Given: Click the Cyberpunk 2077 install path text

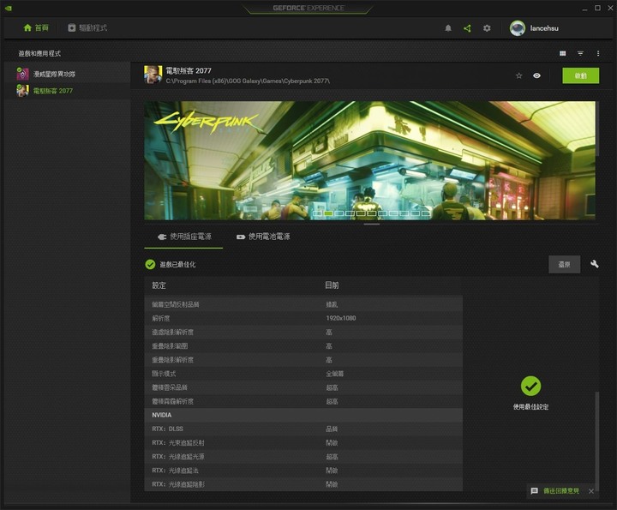Looking at the screenshot, I should (248, 81).
